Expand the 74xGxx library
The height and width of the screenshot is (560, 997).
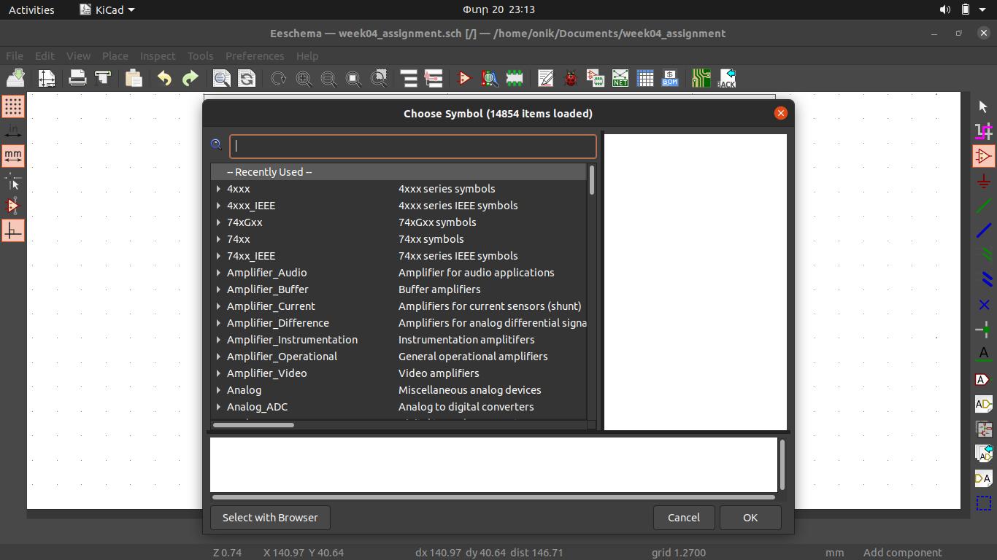coord(218,222)
